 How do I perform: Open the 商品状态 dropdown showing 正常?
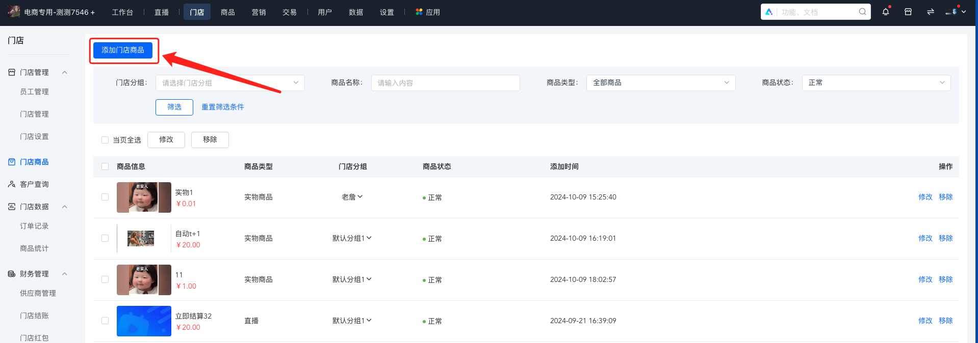coord(876,83)
